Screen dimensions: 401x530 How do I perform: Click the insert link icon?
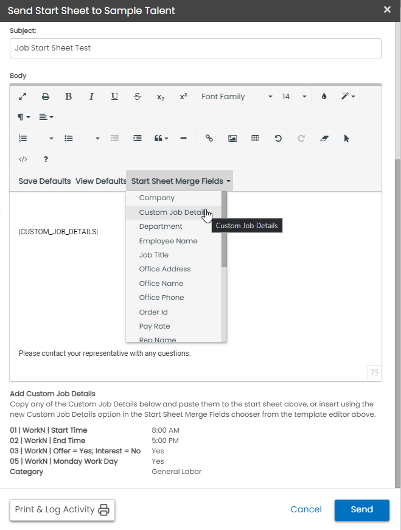point(209,138)
